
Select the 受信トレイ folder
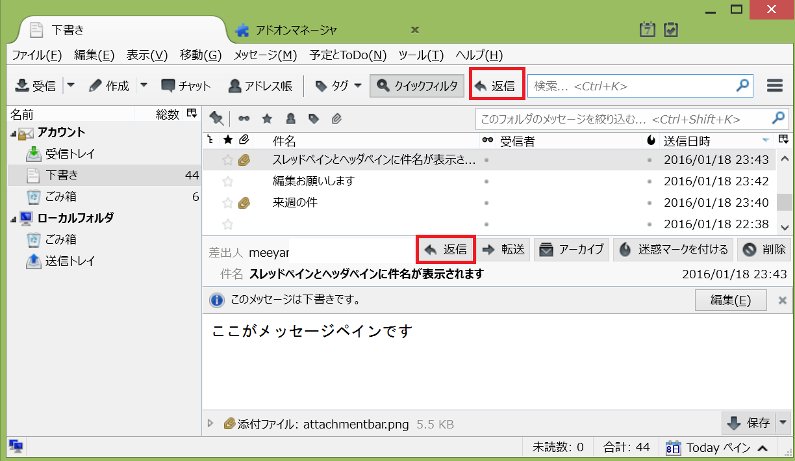coord(70,154)
